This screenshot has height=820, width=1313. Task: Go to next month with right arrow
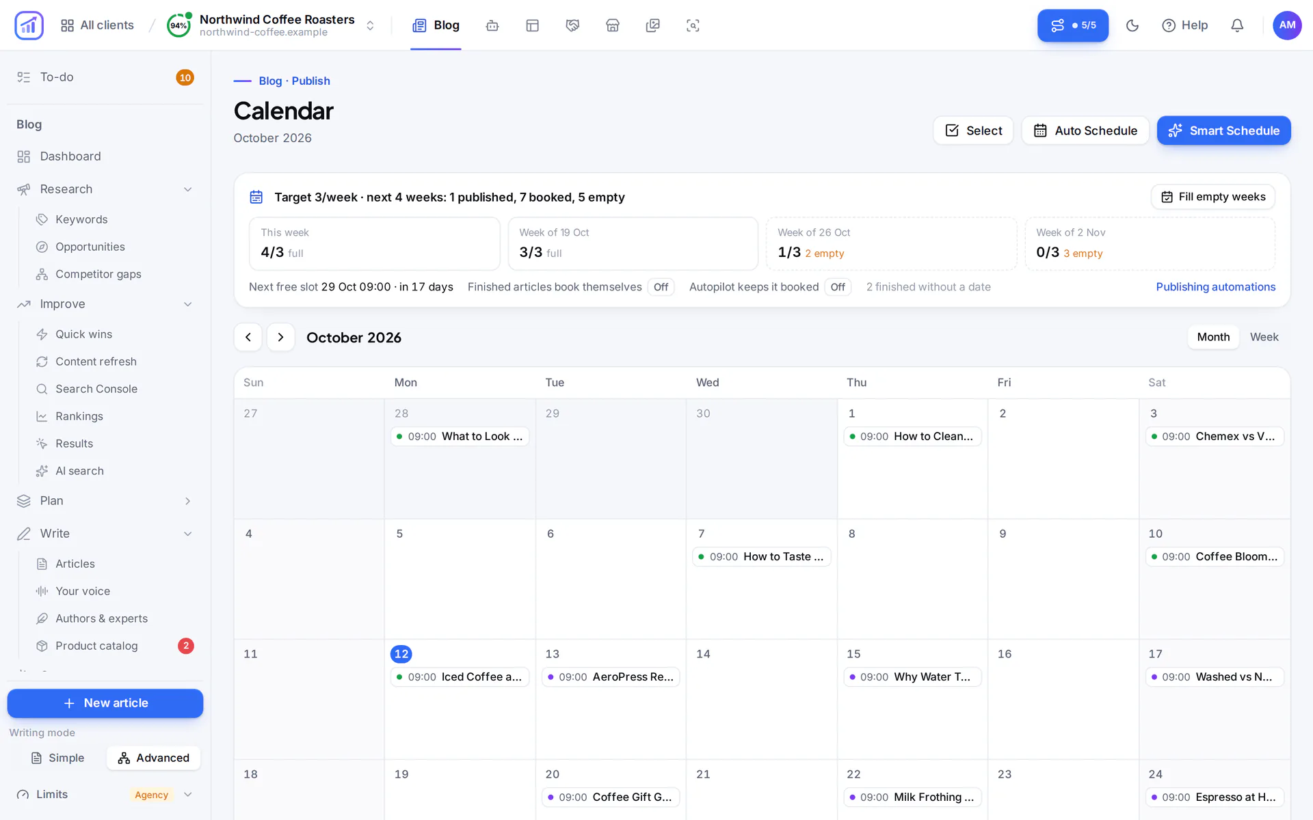pos(280,337)
